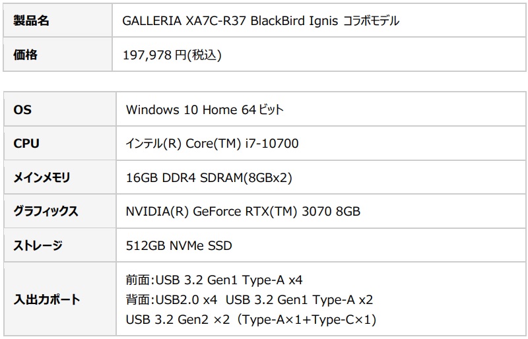Image resolution: width=528 pixels, height=339 pixels.
Task: Click the USB 3.2 Gen1 Type-A x2 text
Action: (299, 299)
